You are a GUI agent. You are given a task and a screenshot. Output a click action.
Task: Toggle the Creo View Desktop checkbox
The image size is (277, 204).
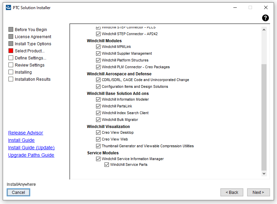pos(98,132)
